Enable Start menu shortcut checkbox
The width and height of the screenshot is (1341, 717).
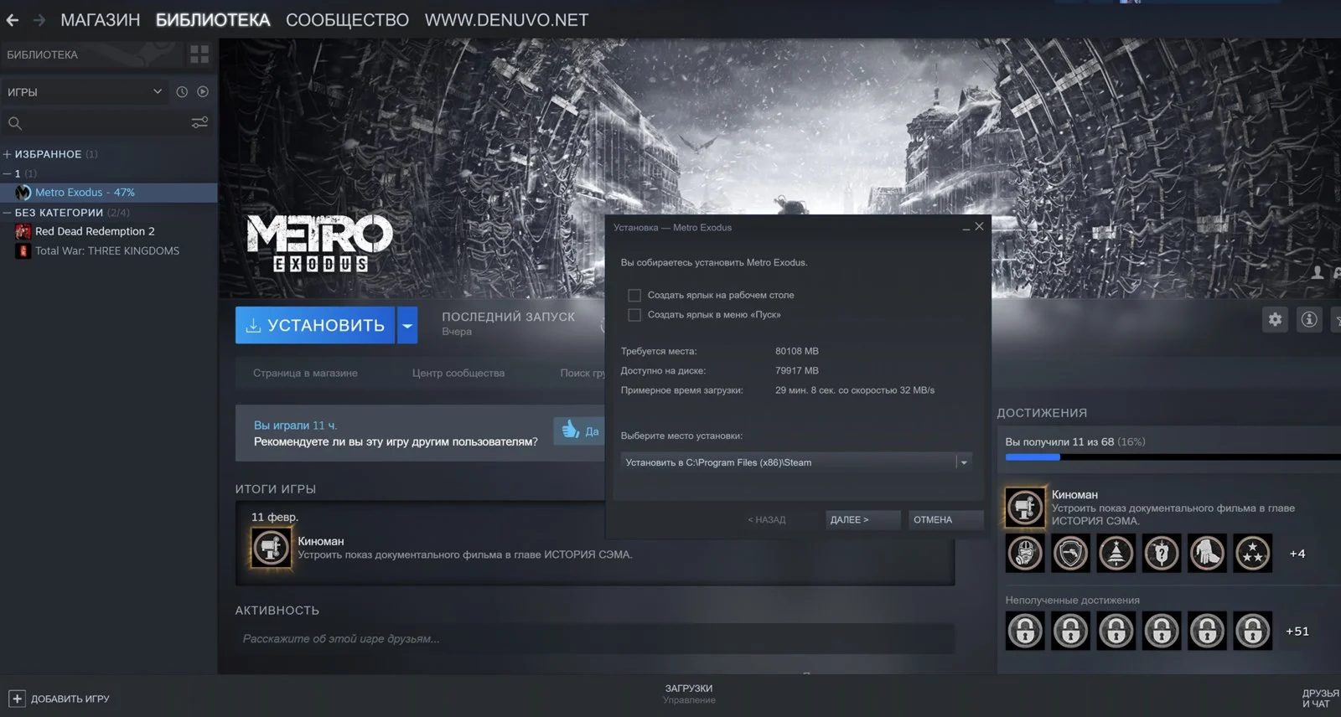[x=634, y=315]
